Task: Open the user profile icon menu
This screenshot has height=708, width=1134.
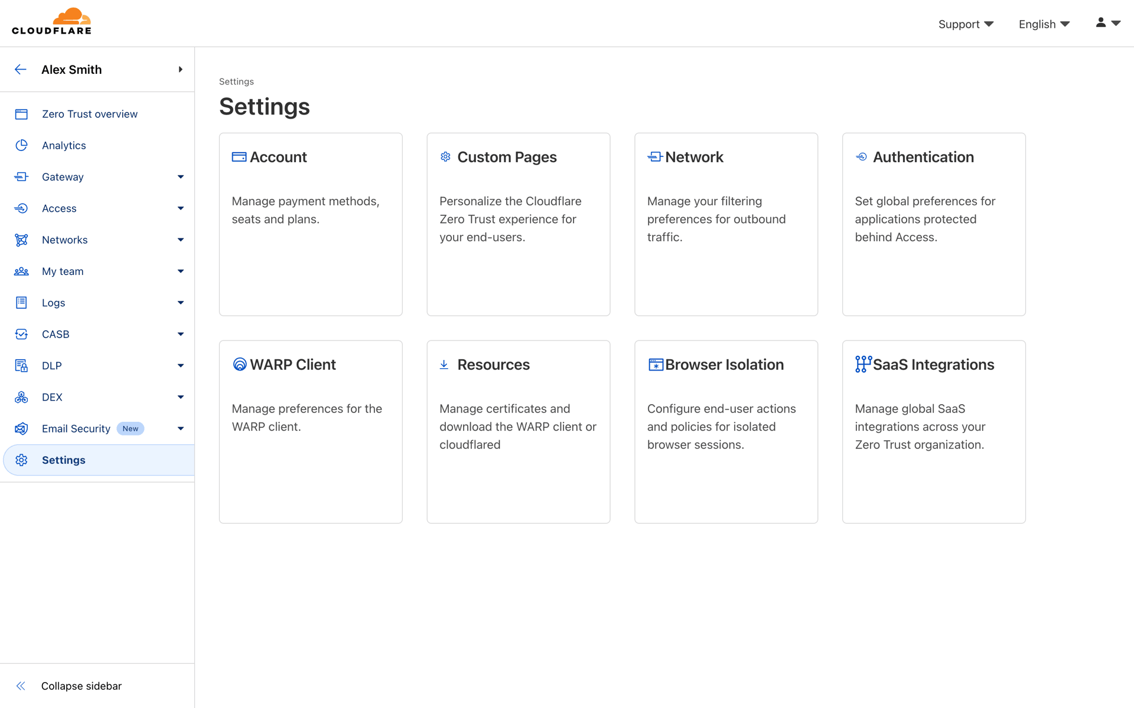Action: pyautogui.click(x=1108, y=23)
